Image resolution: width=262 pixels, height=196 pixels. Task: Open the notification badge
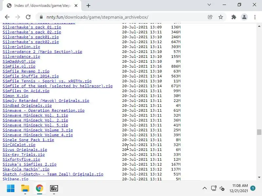[253, 188]
